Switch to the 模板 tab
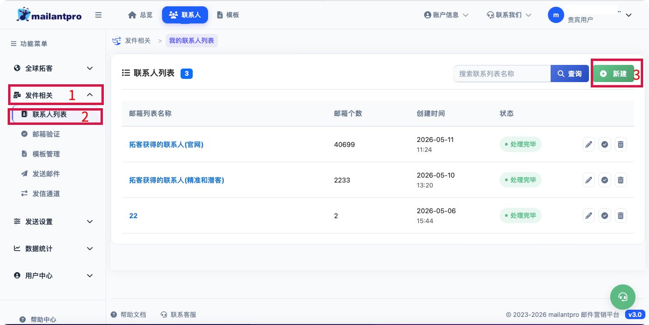Image resolution: width=649 pixels, height=325 pixels. pos(228,15)
